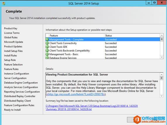Click the Database Engine Configuration step
The width and height of the screenshot is (167, 125).
(x=21, y=83)
